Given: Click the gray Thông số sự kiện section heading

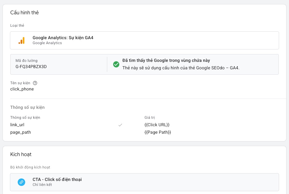Looking at the screenshot, I should [x=27, y=107].
